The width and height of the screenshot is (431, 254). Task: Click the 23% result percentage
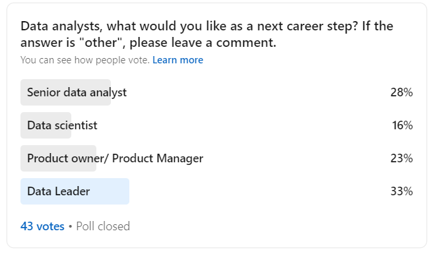pyautogui.click(x=401, y=158)
